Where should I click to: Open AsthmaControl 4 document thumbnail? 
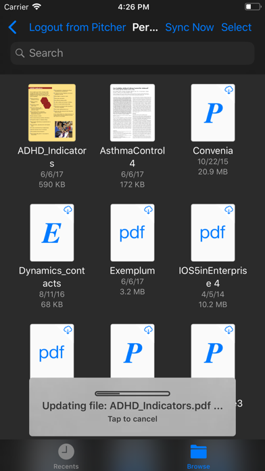(132, 112)
